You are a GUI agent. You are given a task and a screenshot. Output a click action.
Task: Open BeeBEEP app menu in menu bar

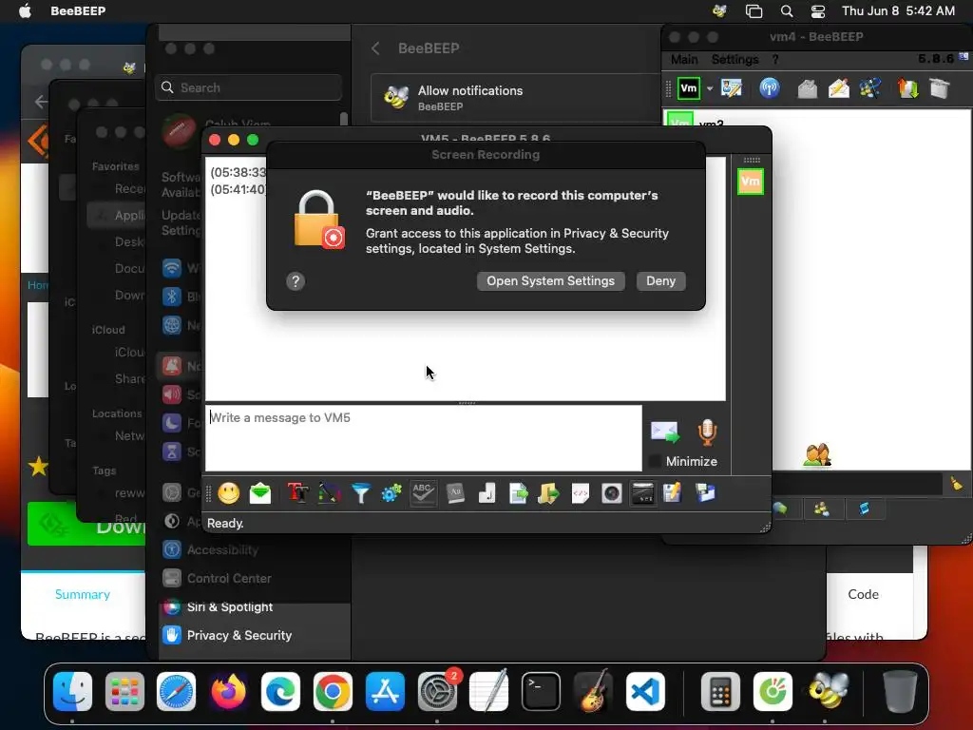click(x=78, y=10)
